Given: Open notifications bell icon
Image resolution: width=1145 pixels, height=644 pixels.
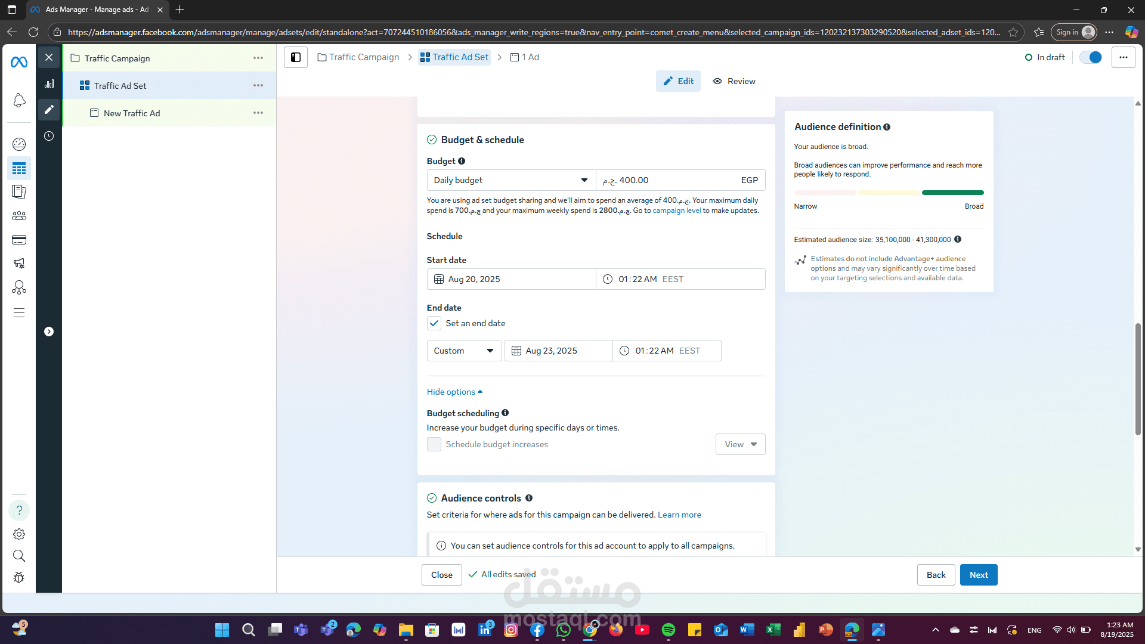Looking at the screenshot, I should [x=19, y=100].
